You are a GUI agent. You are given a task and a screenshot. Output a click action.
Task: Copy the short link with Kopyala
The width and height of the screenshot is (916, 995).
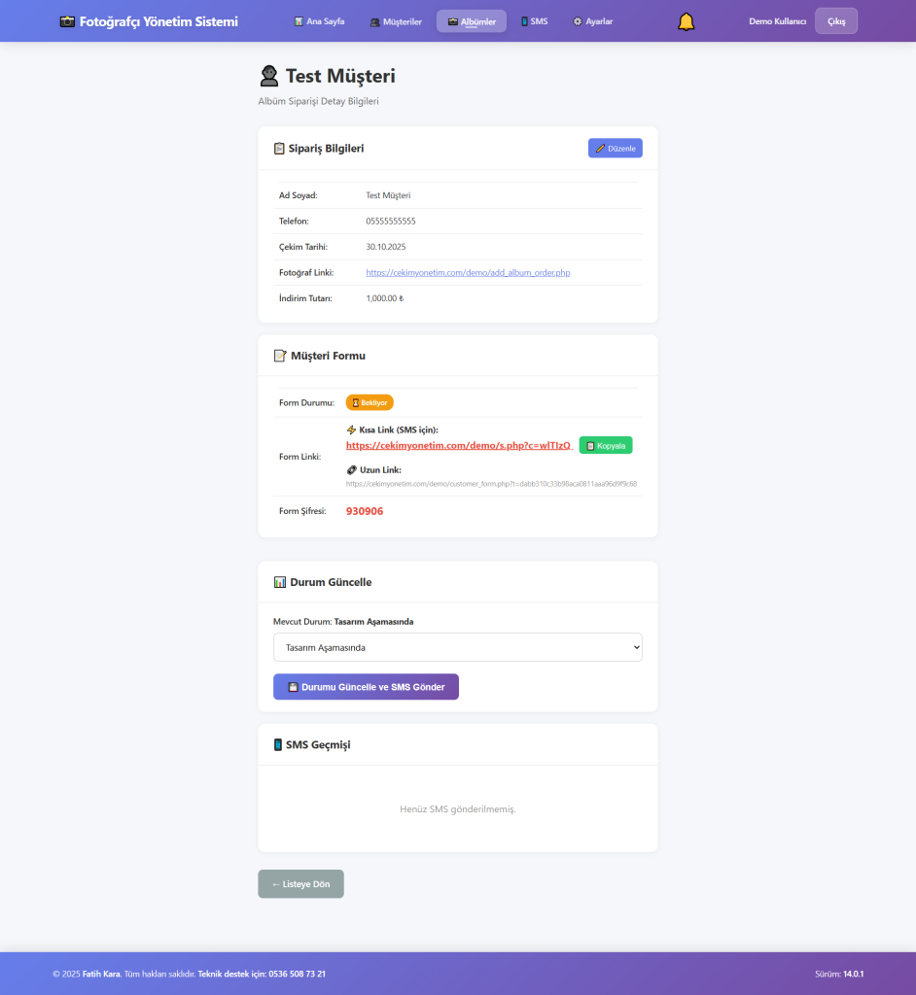coord(606,445)
